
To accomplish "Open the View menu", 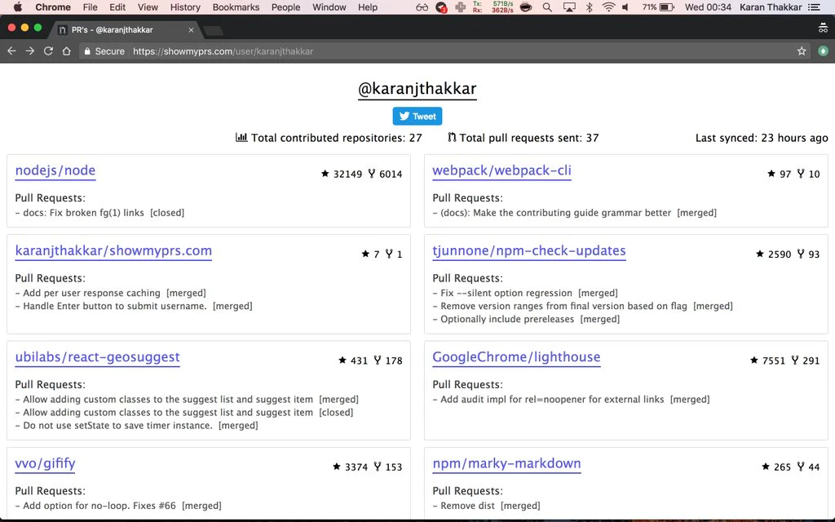I will (x=148, y=7).
